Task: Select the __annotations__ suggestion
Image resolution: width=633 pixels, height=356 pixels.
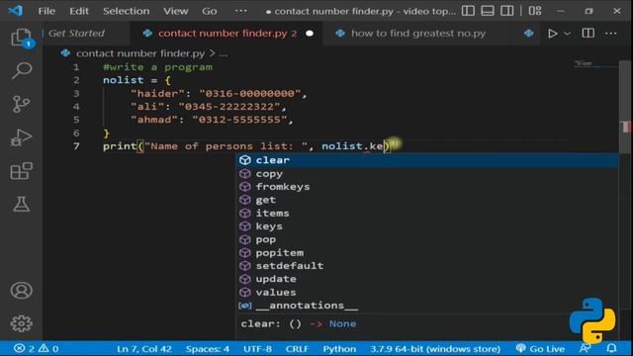Action: (427, 306)
